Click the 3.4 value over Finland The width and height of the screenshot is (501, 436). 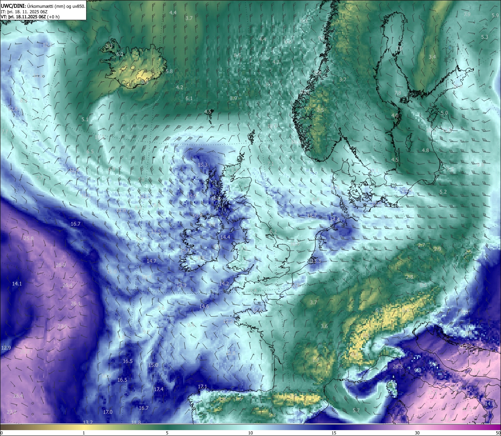coord(432,57)
